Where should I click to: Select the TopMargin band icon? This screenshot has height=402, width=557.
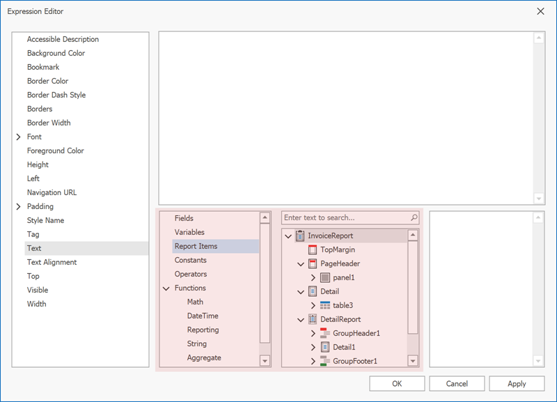pos(313,249)
